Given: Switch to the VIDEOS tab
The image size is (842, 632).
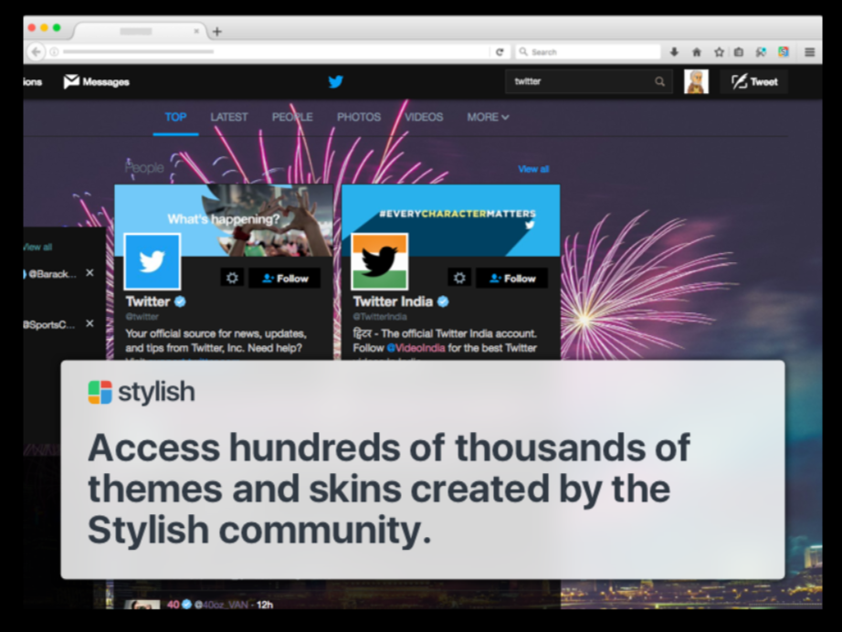Looking at the screenshot, I should [424, 117].
